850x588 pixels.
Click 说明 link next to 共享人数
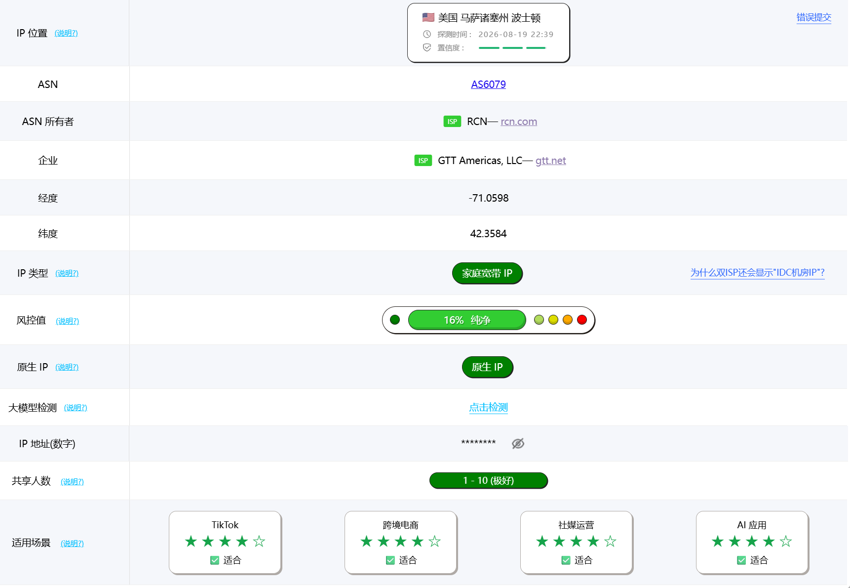coord(72,482)
